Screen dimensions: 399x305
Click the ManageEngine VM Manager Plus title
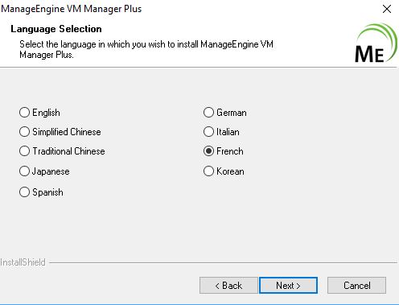(71, 9)
